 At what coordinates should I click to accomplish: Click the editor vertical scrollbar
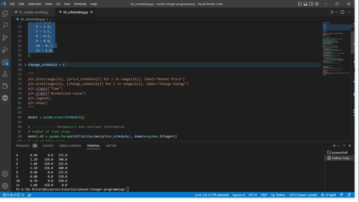(x=353, y=42)
